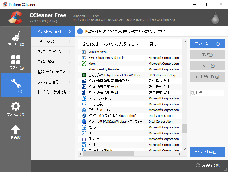Click the scroll up arrow
Image resolution: width=228 pixels, height=172 pixels.
coord(184,41)
